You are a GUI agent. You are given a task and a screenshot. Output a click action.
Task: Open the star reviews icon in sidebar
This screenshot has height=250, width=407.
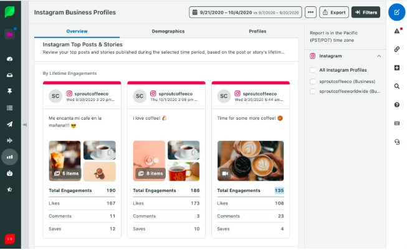tap(9, 190)
